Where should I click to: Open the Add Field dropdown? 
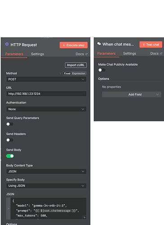click(132, 94)
